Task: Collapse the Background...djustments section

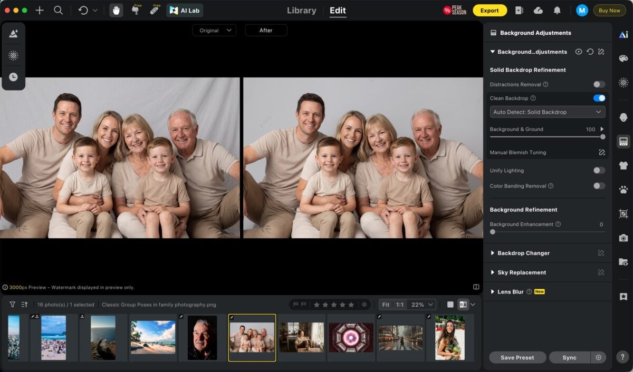Action: [492, 52]
